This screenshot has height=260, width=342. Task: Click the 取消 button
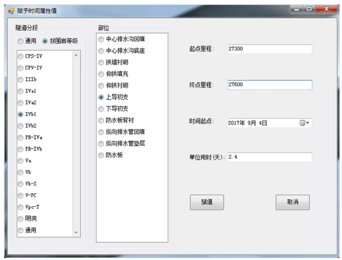(x=292, y=202)
